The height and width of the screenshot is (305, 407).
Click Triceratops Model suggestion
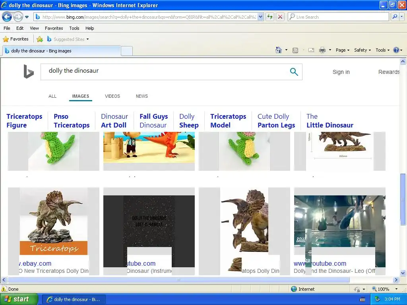pyautogui.click(x=228, y=121)
